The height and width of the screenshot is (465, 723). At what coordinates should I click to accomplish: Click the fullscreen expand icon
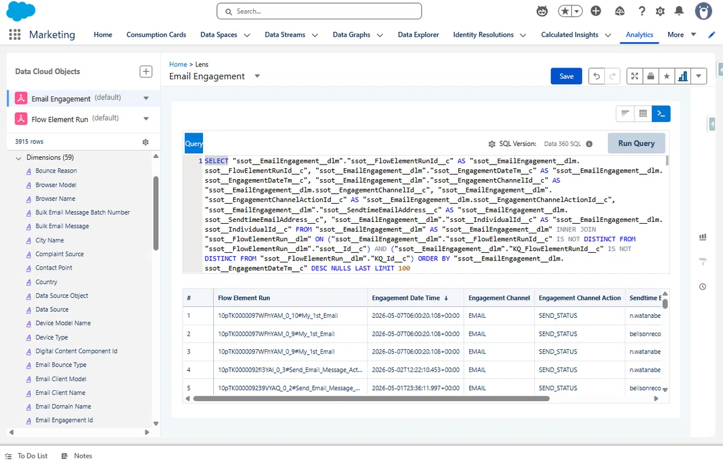634,76
